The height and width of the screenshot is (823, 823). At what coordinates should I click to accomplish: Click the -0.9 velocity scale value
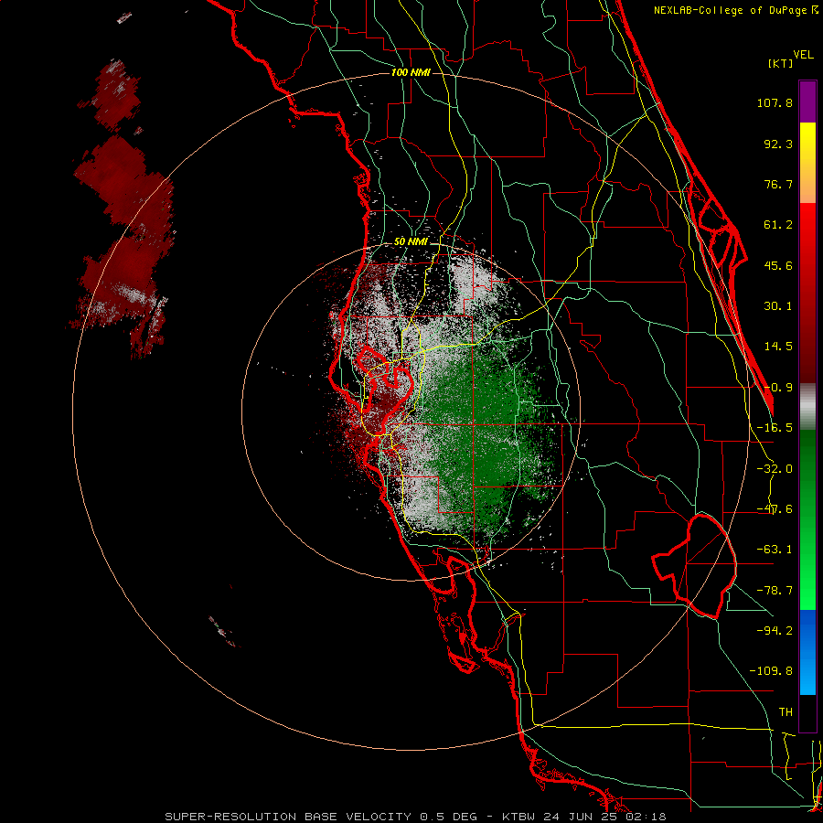(x=778, y=388)
